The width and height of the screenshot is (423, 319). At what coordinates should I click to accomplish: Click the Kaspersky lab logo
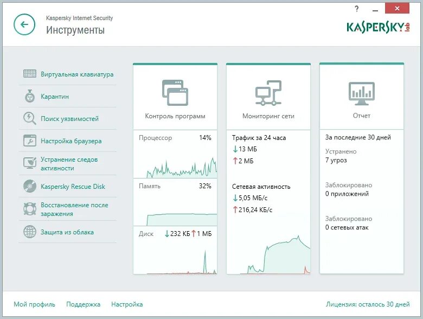point(378,27)
